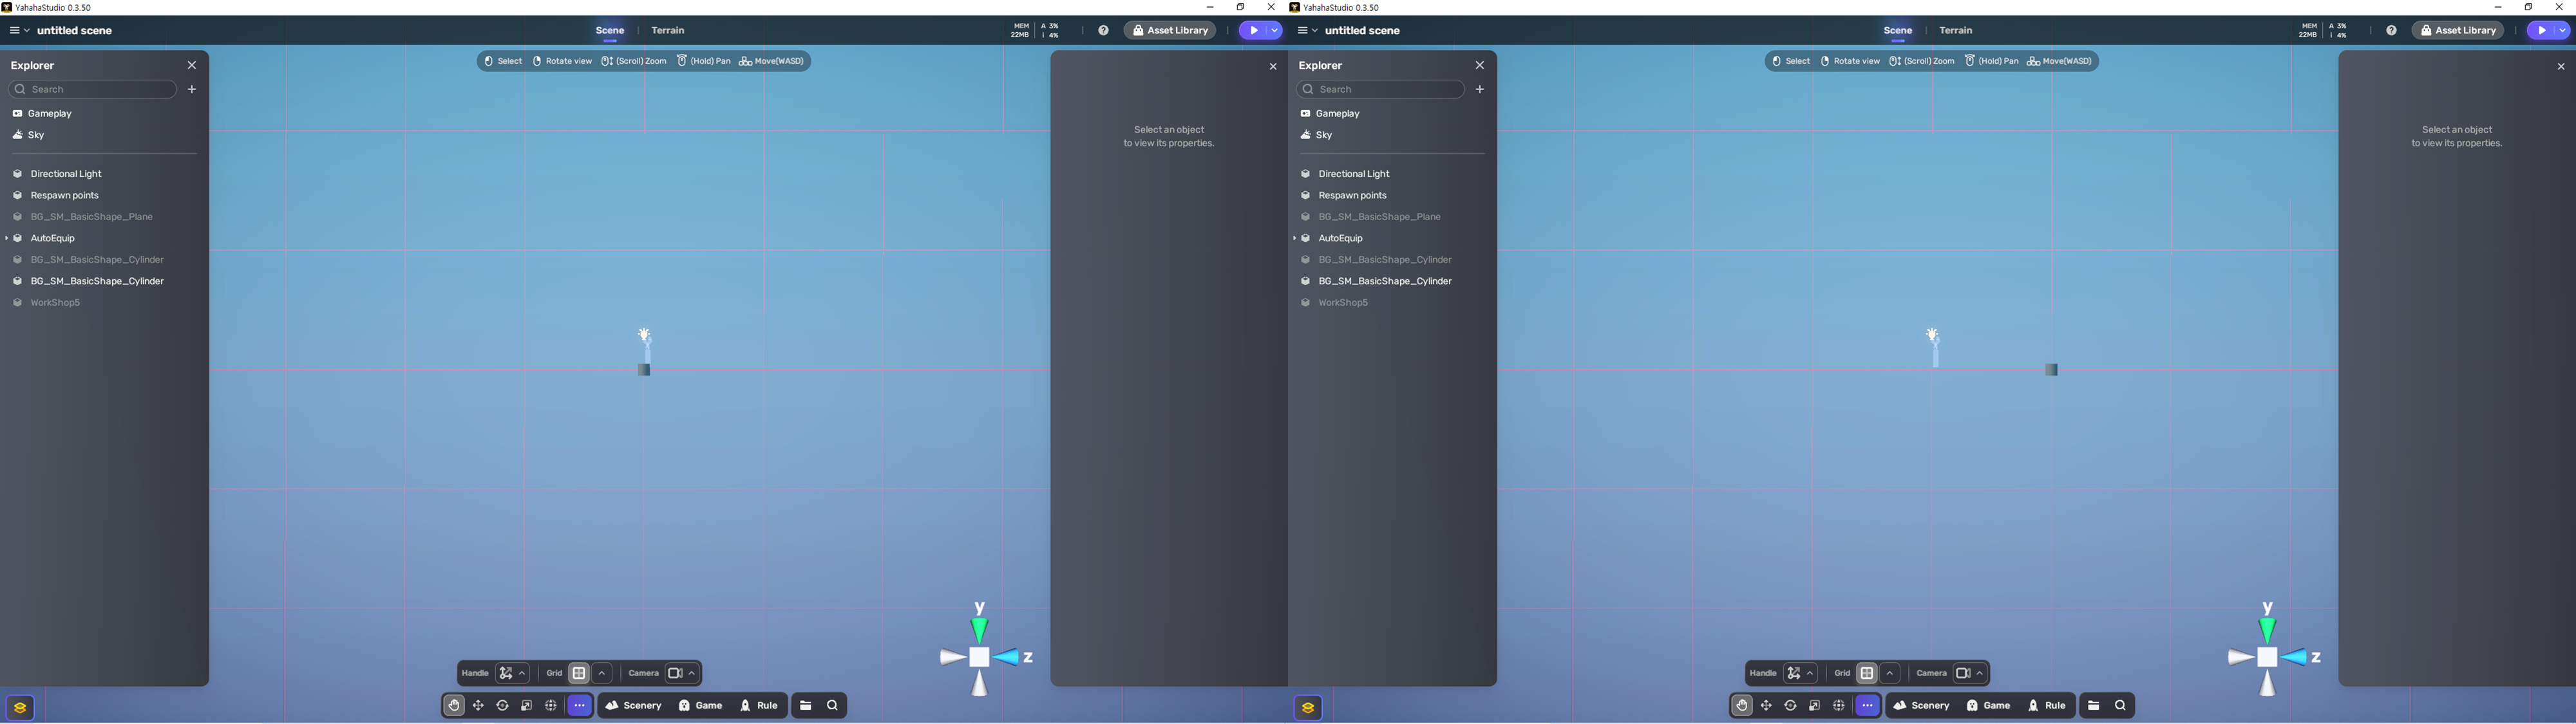
Task: Open Handle options dropdown in left window
Action: click(x=522, y=674)
